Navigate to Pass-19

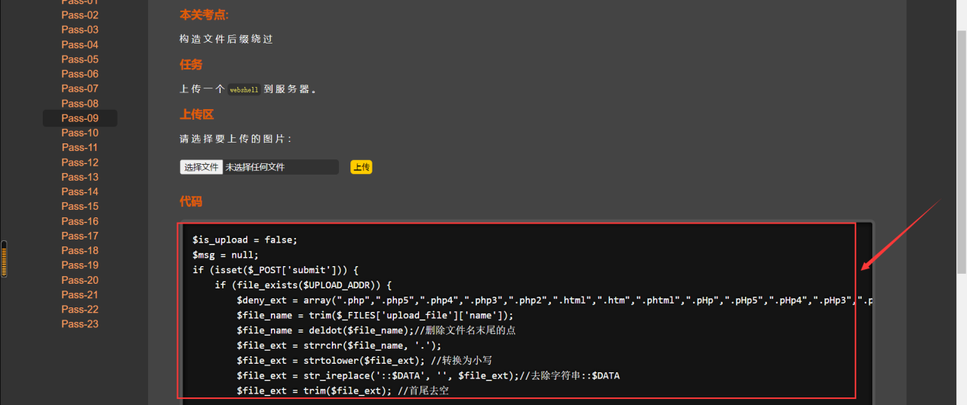80,265
